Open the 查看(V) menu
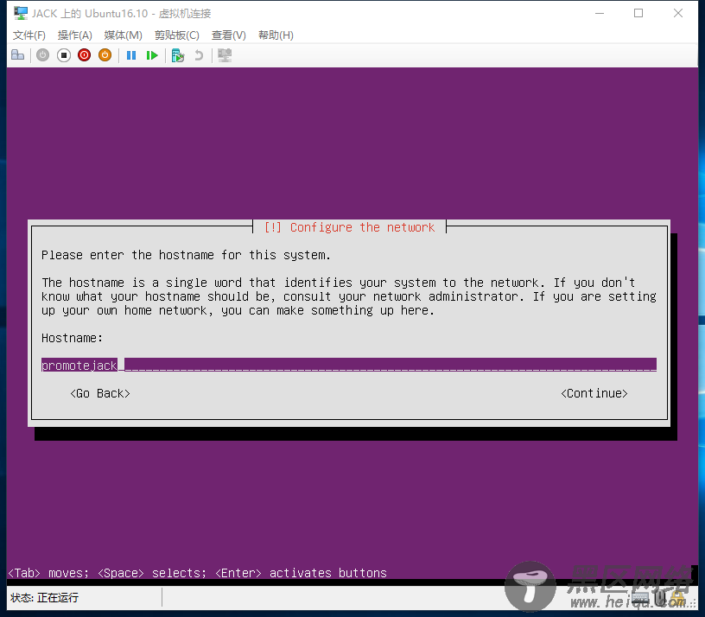This screenshot has width=705, height=617. (229, 35)
